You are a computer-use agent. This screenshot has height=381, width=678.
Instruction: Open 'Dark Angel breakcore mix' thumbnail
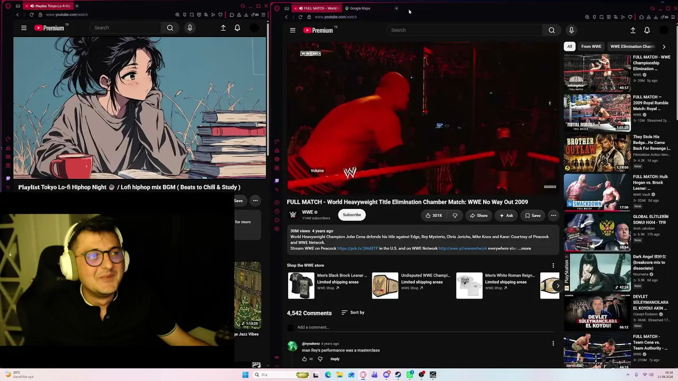pos(597,273)
